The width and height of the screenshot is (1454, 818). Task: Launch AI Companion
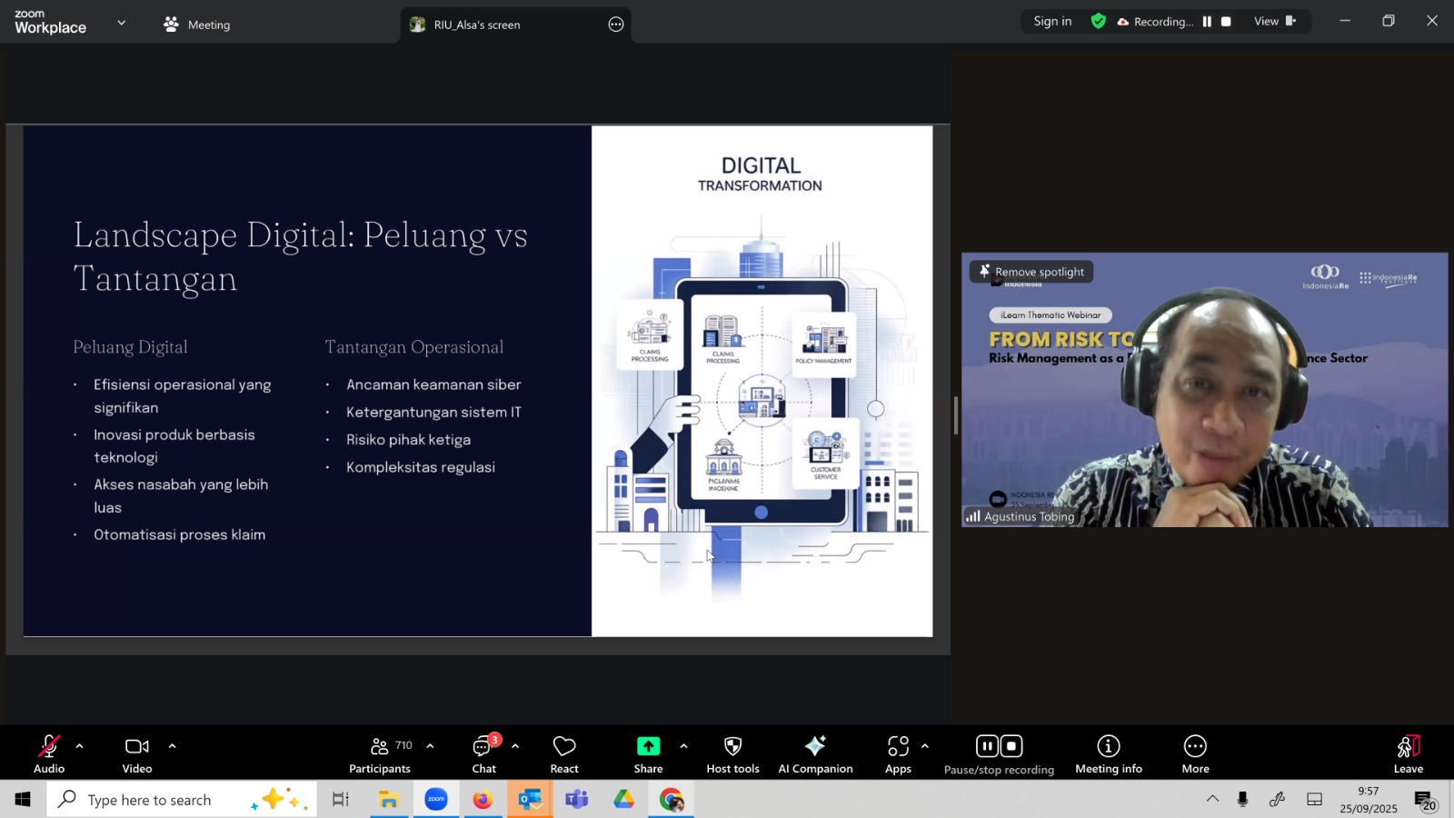pos(815,754)
